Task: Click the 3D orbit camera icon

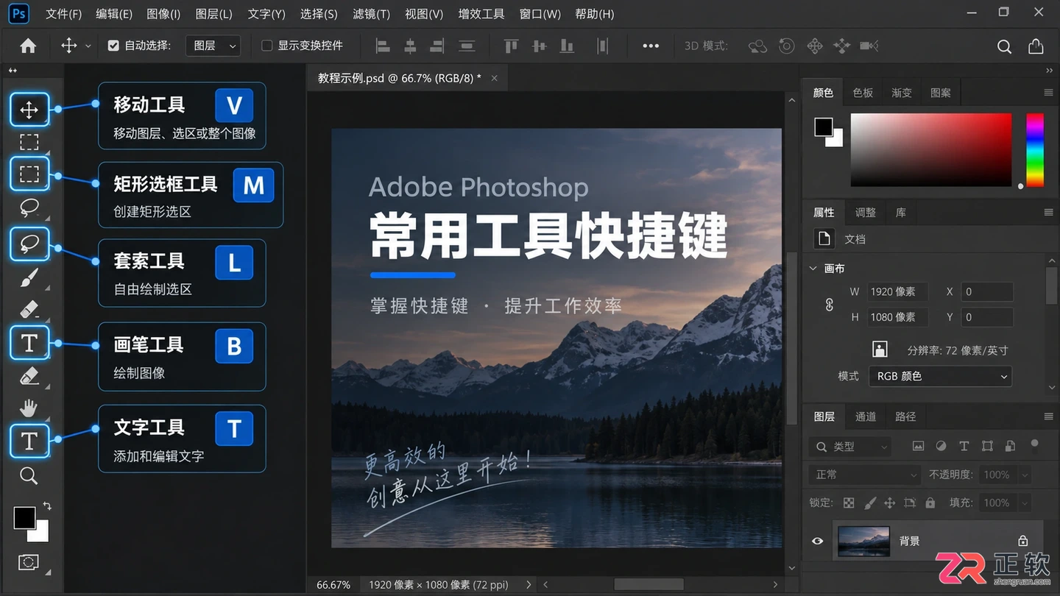Action: 757,46
